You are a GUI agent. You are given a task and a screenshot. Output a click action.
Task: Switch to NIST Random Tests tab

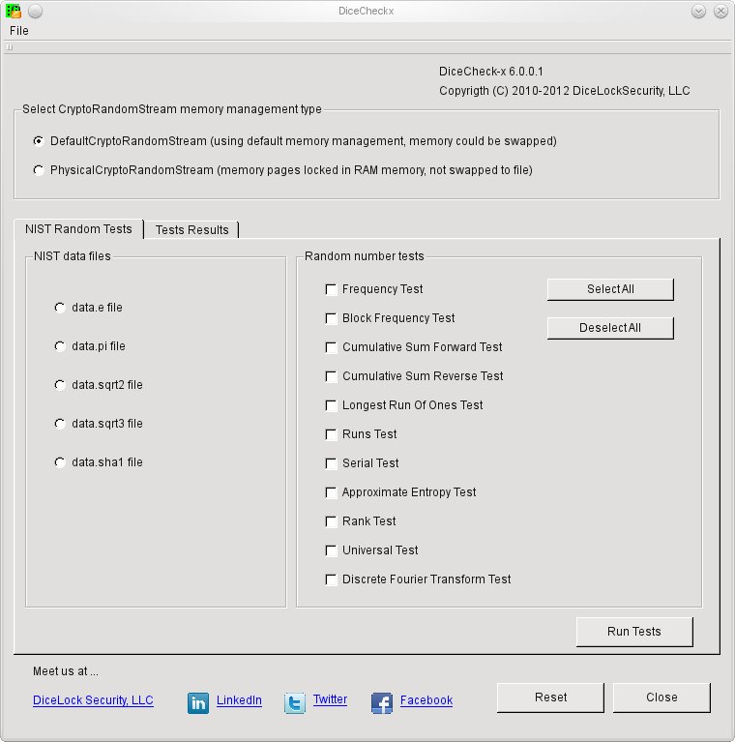[78, 229]
